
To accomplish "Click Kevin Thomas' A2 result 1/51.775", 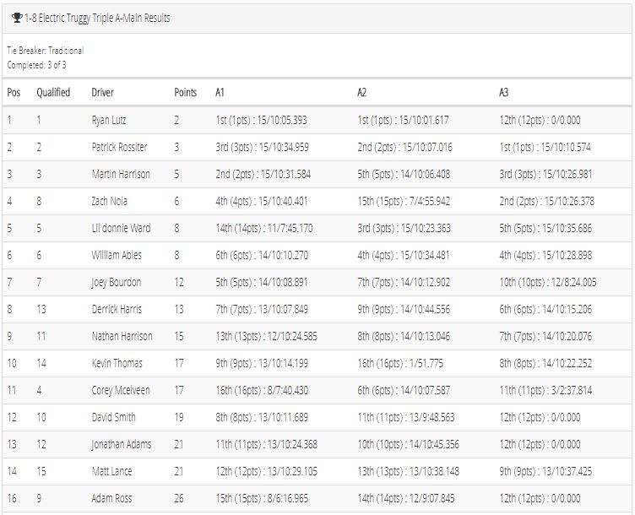I will [426, 363].
